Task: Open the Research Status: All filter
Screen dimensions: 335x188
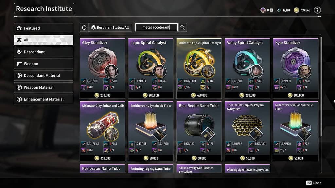Action: click(111, 27)
